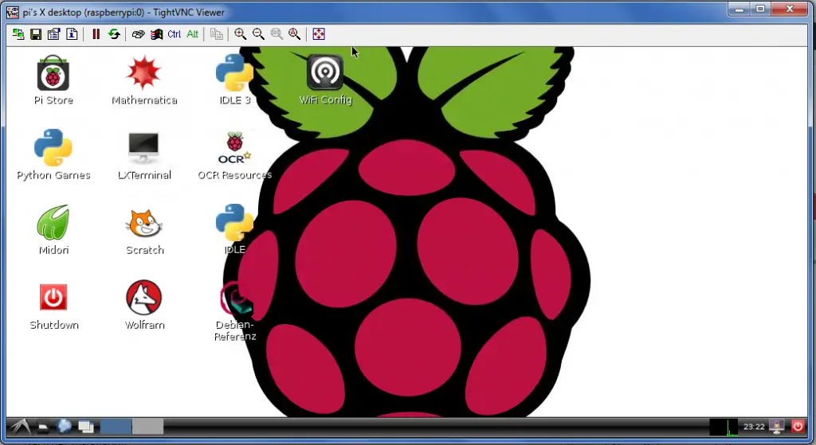
Task: Switch to full screen mode icon
Action: coord(319,34)
